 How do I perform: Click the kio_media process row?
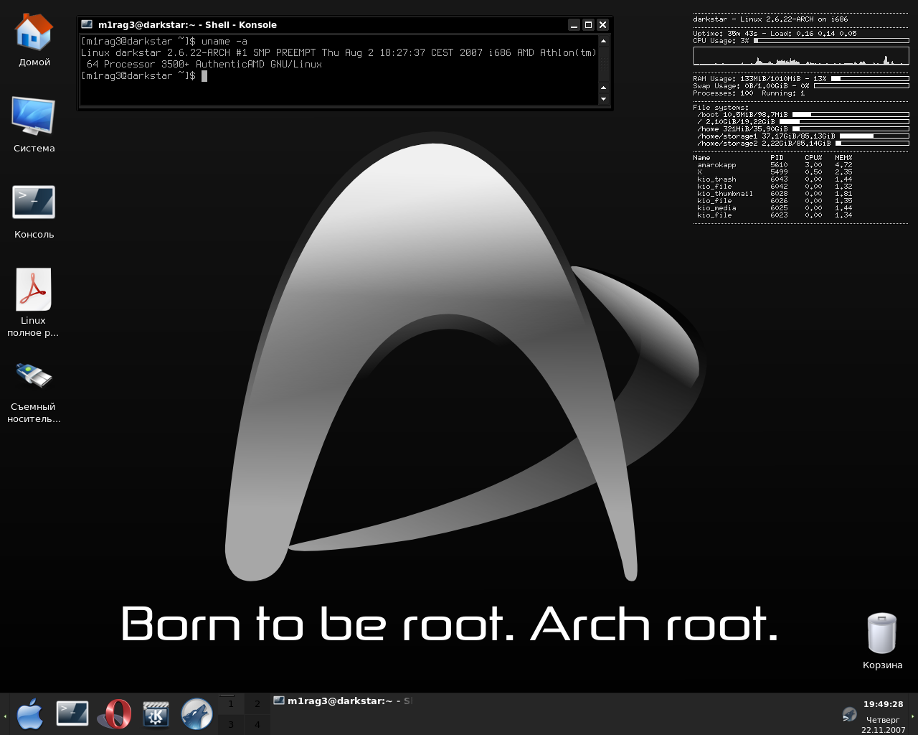[775, 208]
